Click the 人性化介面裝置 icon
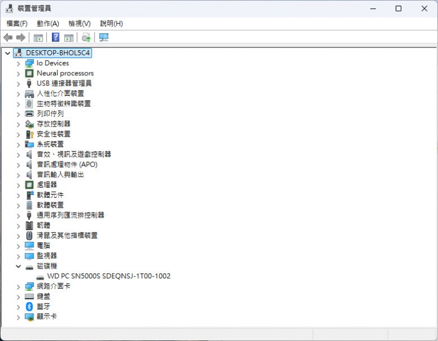The image size is (438, 341). point(29,94)
